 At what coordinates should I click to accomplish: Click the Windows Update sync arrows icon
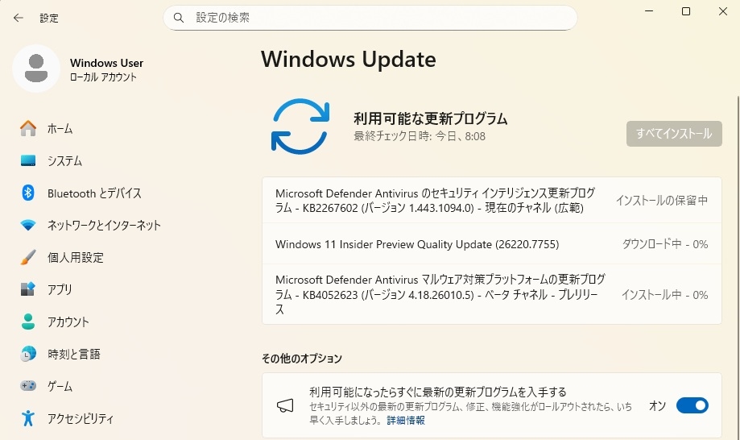[300, 126]
